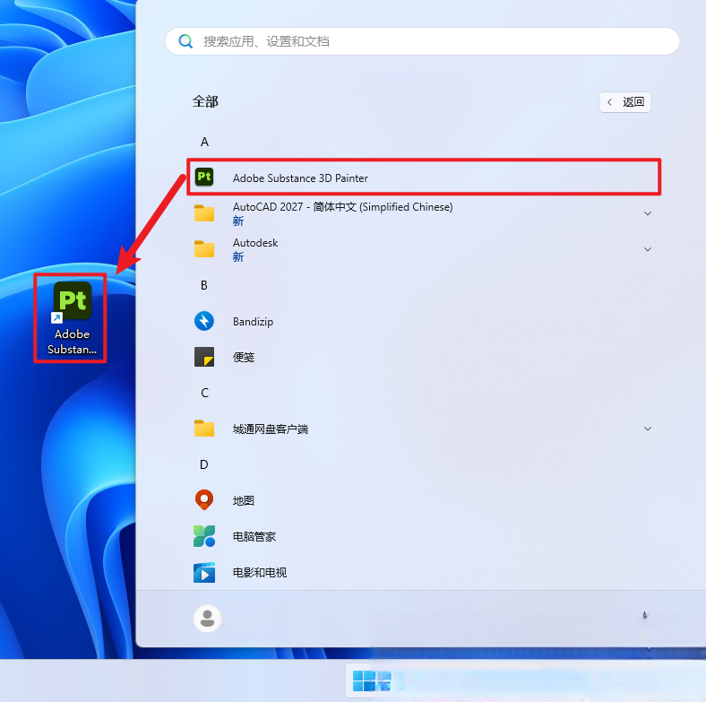Click the 城通网盘客户端 label
This screenshot has width=706, height=702.
point(271,429)
